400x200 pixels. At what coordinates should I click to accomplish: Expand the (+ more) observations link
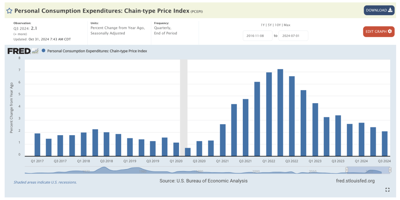tap(21, 34)
